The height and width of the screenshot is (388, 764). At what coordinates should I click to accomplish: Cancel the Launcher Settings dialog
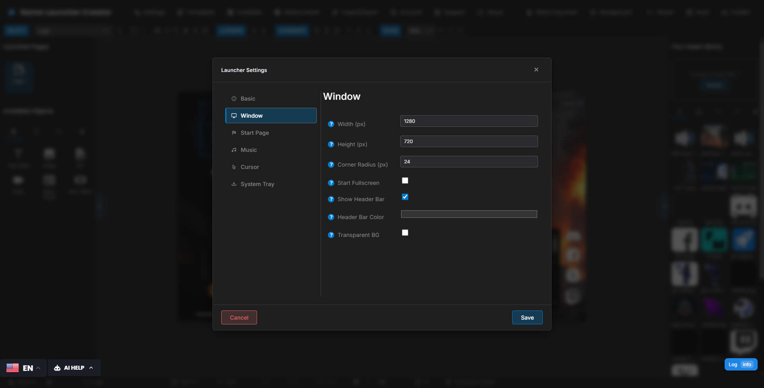point(239,317)
